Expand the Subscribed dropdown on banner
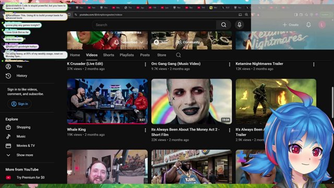This screenshot has height=188, width=334. [x=128, y=42]
